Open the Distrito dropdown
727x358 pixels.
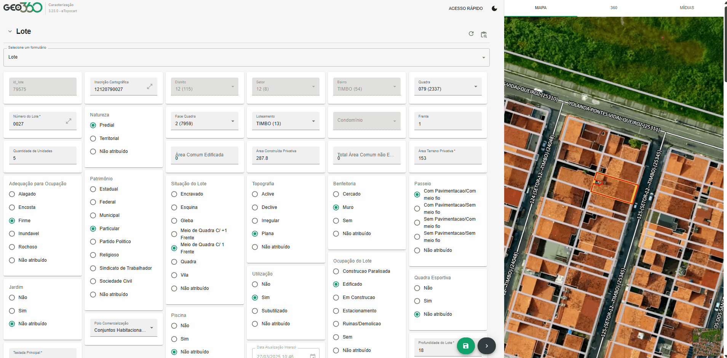(205, 87)
